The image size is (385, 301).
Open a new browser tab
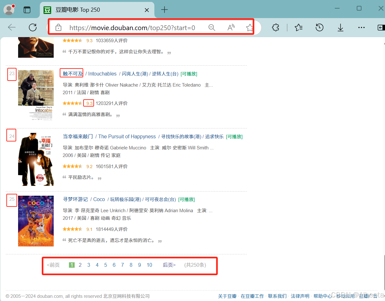pyautogui.click(x=164, y=10)
